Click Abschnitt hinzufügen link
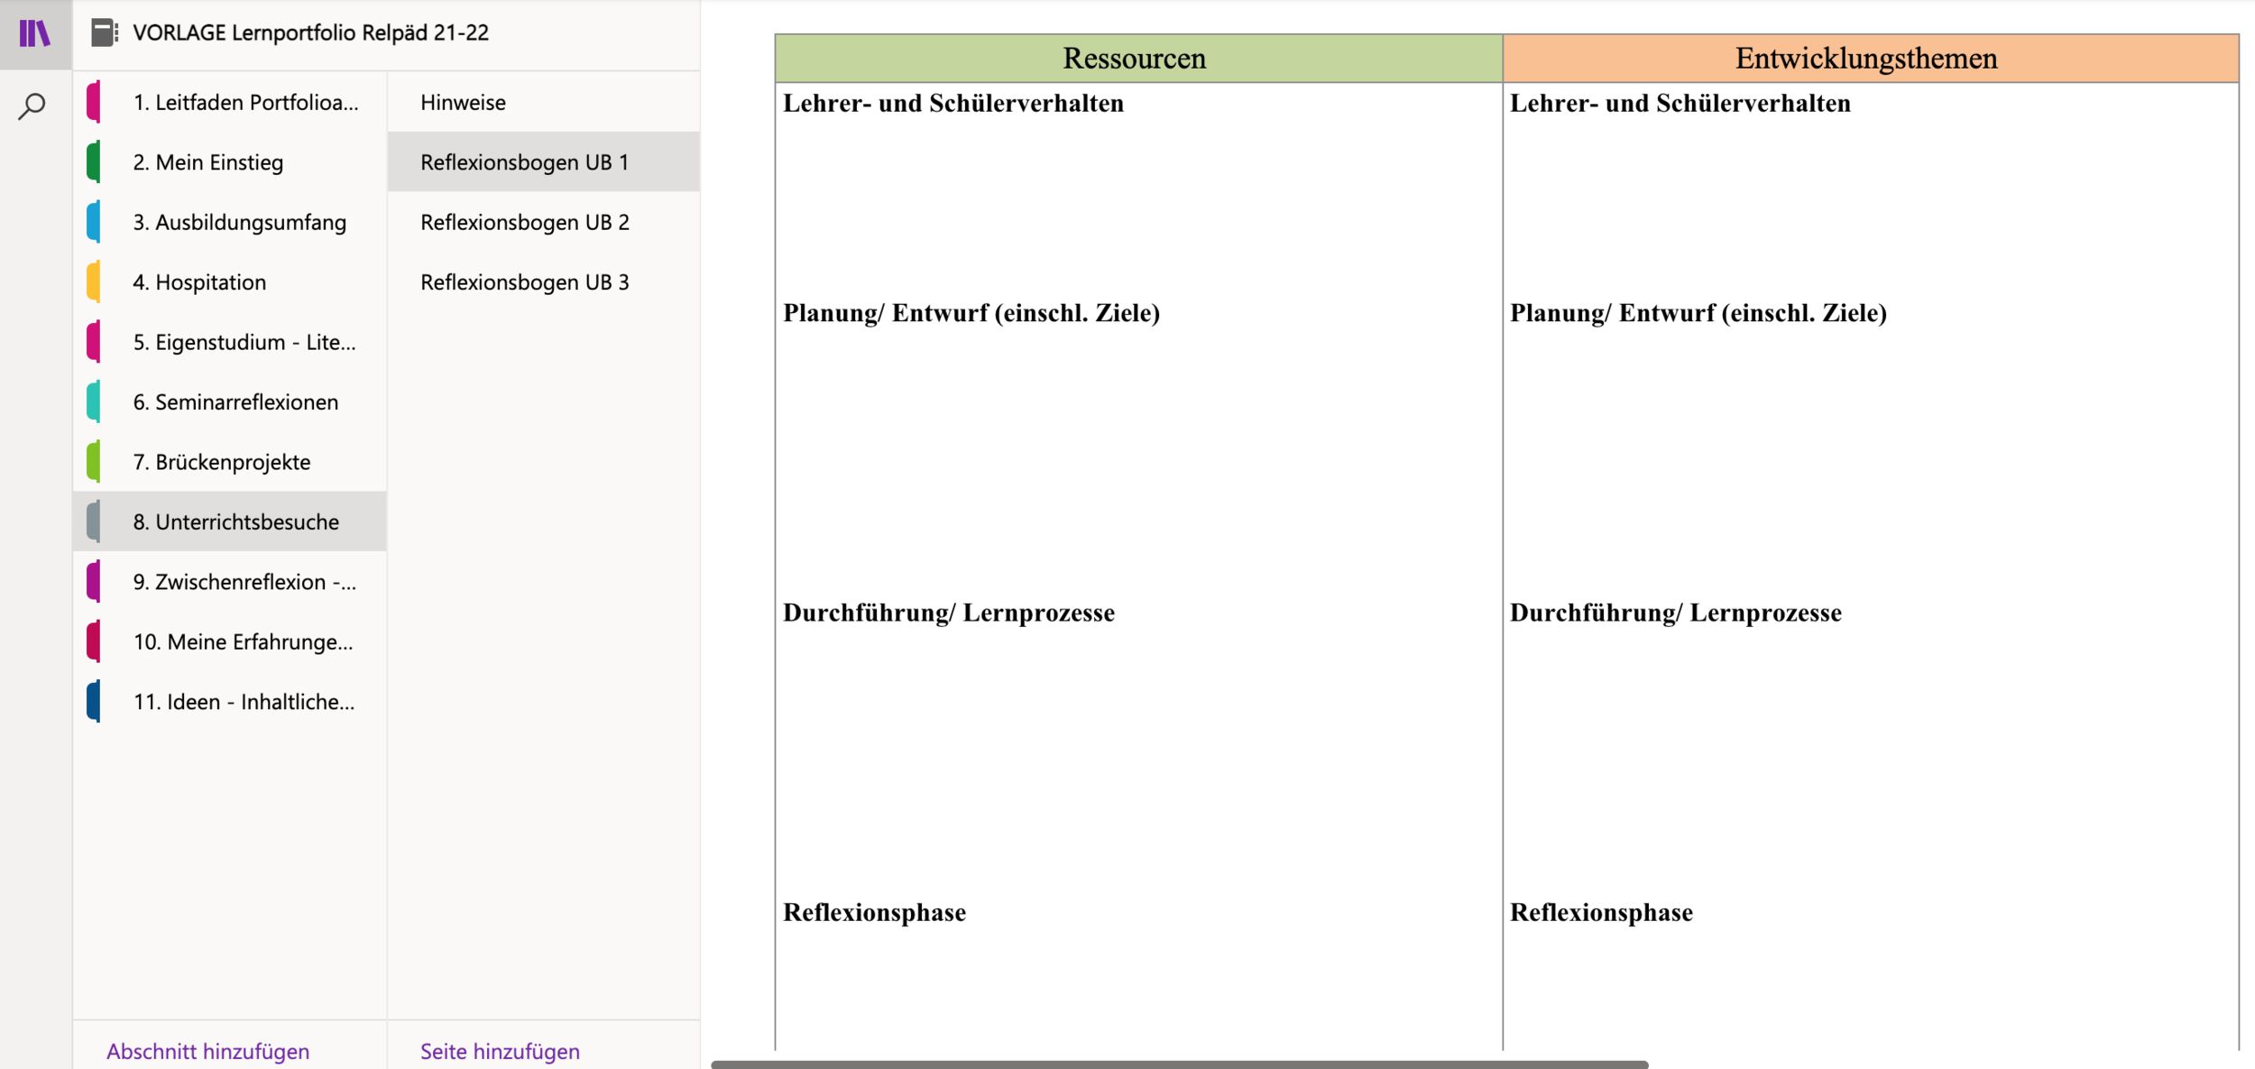The height and width of the screenshot is (1069, 2255). [x=207, y=1051]
